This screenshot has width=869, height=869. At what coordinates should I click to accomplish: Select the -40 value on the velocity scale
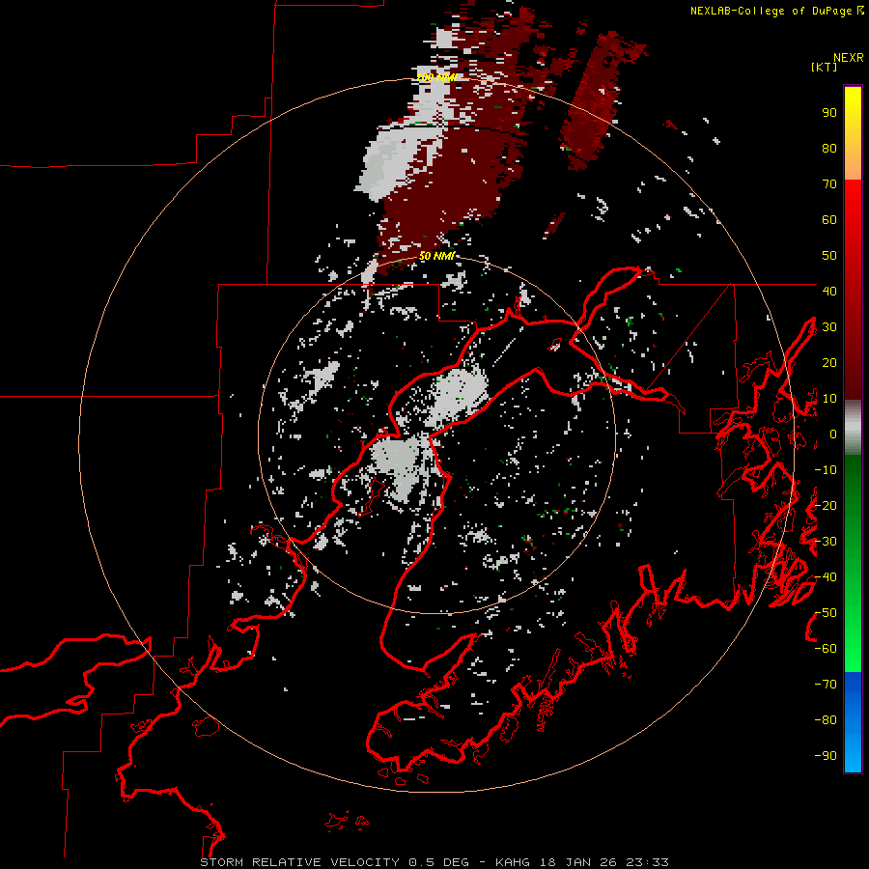[x=826, y=577]
